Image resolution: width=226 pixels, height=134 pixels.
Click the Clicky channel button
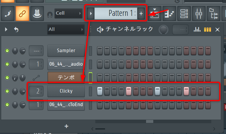66,91
